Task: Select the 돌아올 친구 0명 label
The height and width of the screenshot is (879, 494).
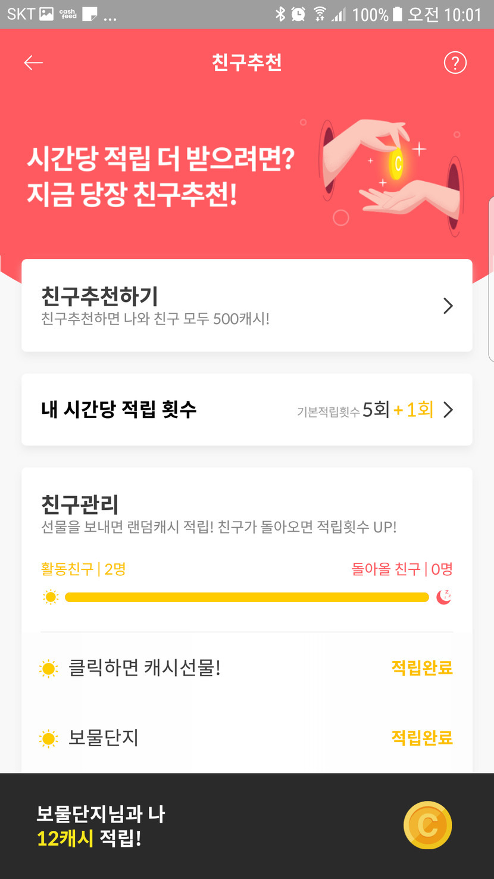Action: (402, 569)
